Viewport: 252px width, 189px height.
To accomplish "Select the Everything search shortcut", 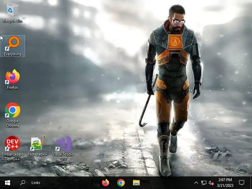I will (13, 46).
